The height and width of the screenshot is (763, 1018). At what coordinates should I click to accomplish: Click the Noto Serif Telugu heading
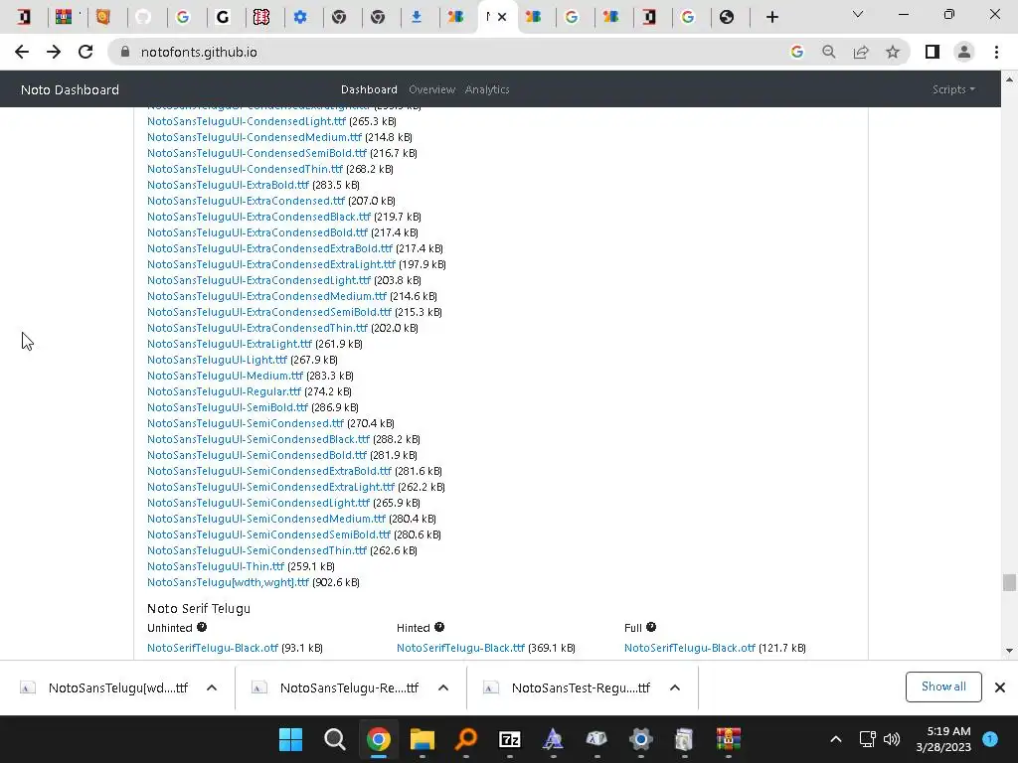tap(199, 609)
